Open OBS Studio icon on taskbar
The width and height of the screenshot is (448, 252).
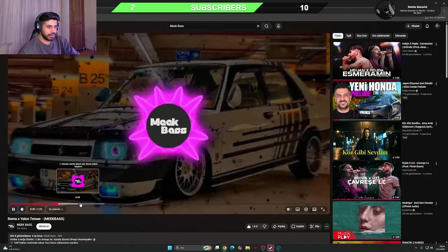pos(263,248)
